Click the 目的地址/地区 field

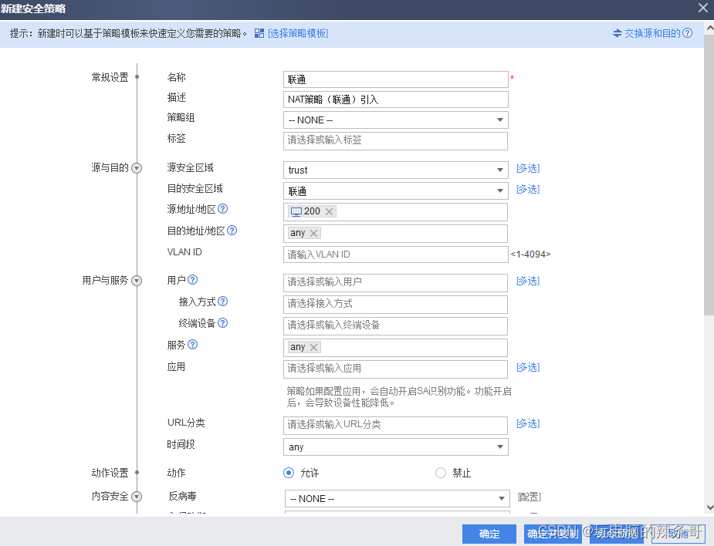[x=396, y=234]
